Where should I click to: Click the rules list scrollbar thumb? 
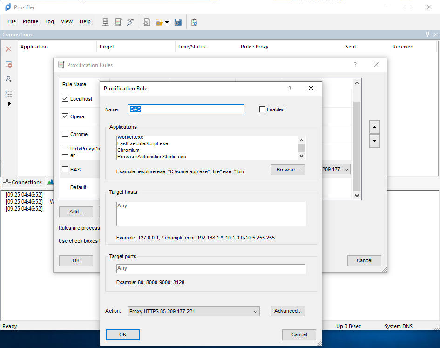tap(357, 146)
